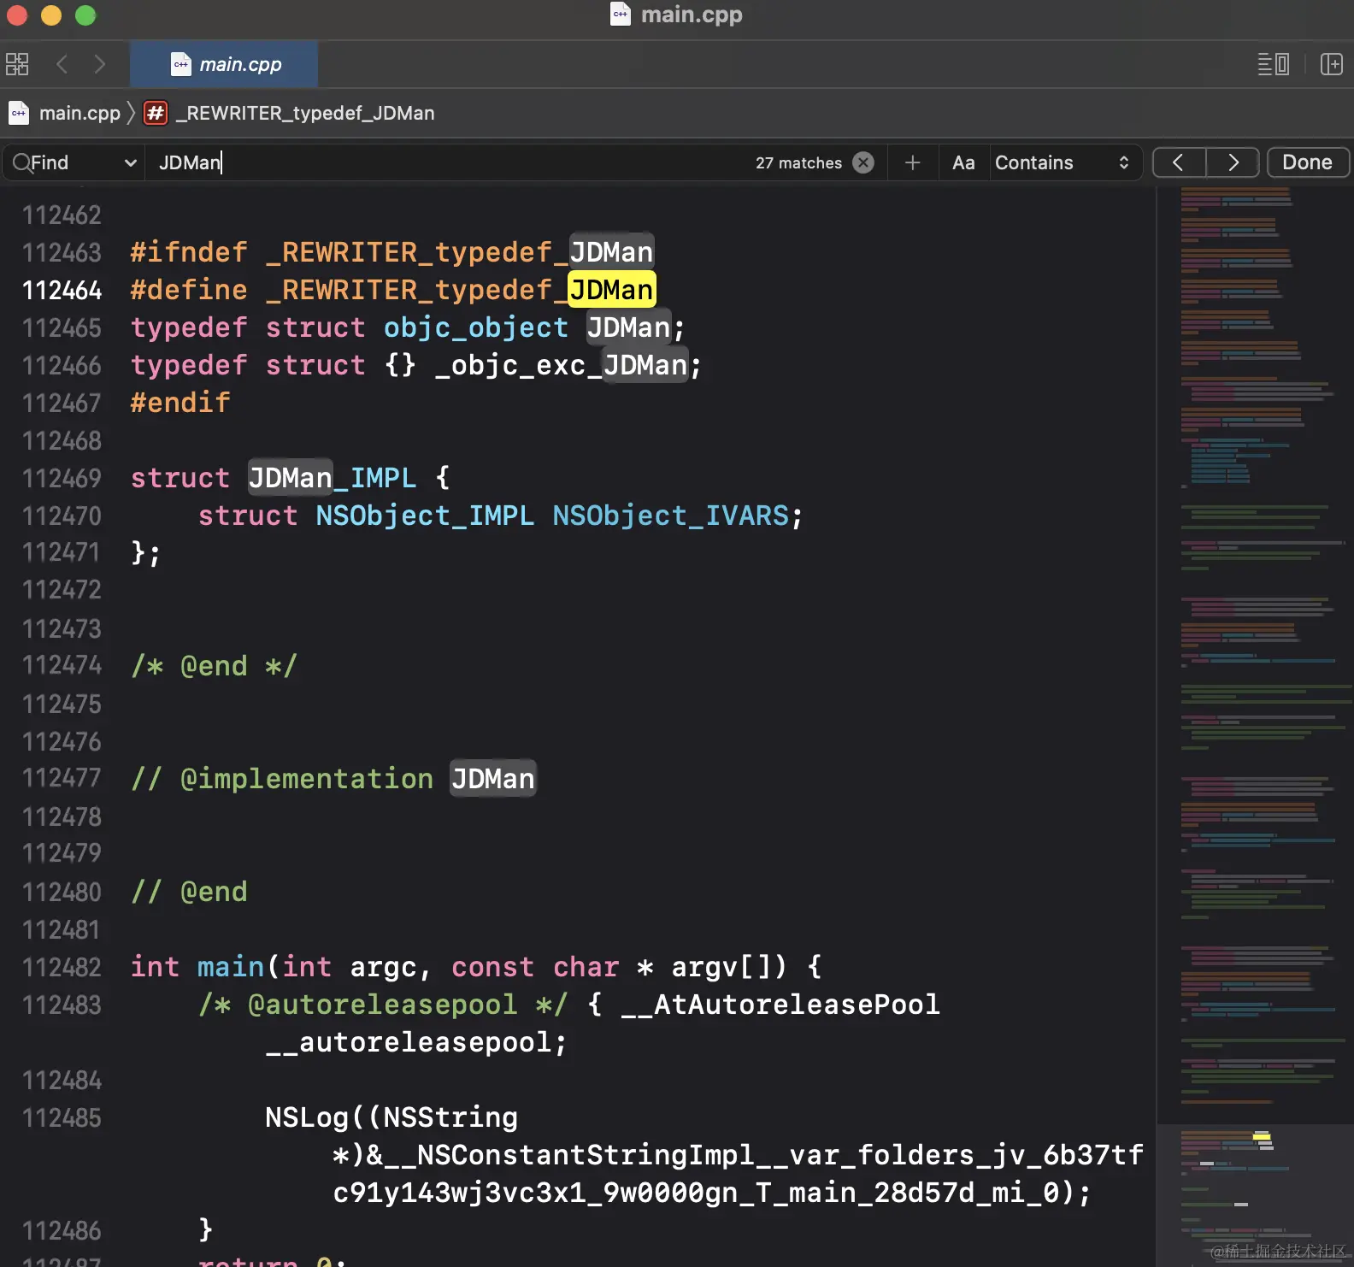Image resolution: width=1354 pixels, height=1267 pixels.
Task: Click the #endif directive on line 112467
Action: (x=180, y=403)
